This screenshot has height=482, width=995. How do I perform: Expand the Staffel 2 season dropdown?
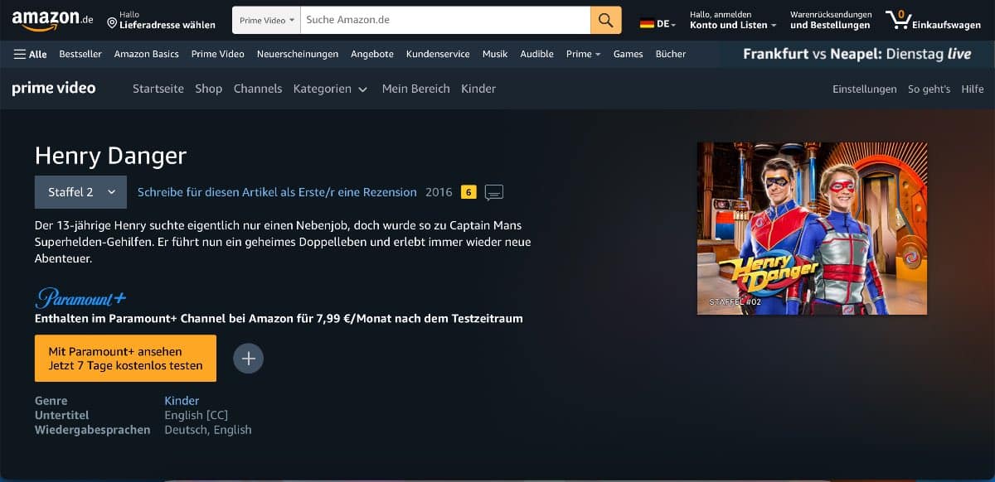[80, 192]
